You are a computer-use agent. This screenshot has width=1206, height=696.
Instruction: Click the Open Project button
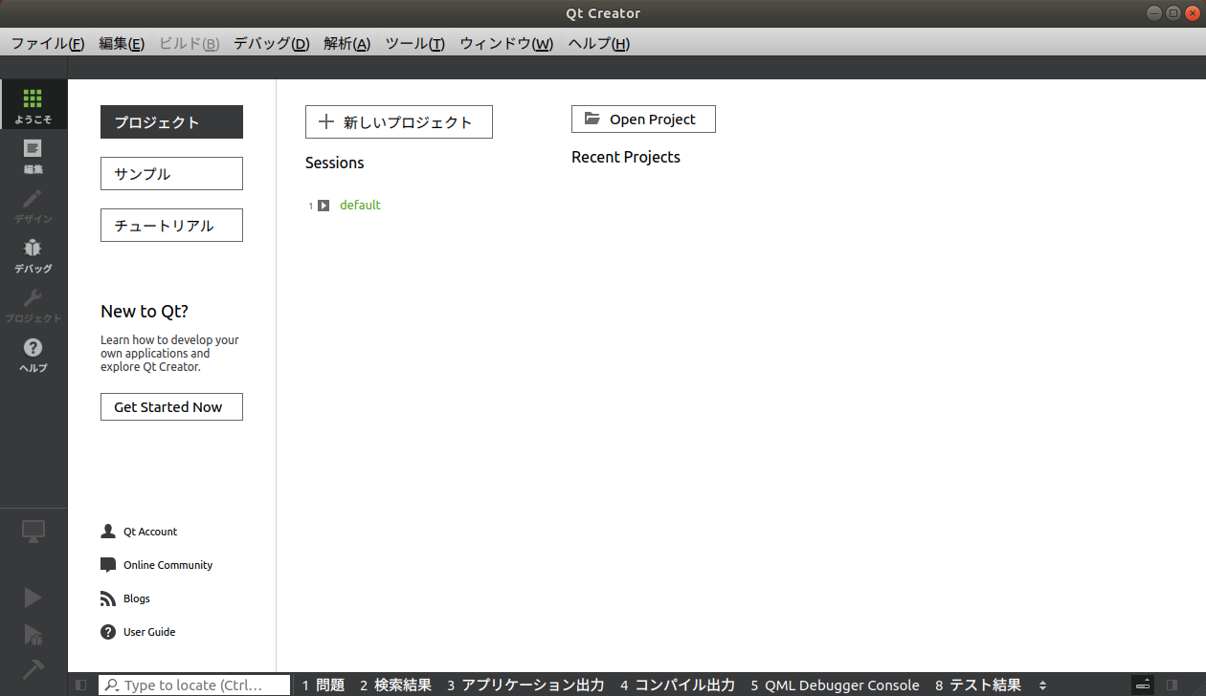(643, 120)
